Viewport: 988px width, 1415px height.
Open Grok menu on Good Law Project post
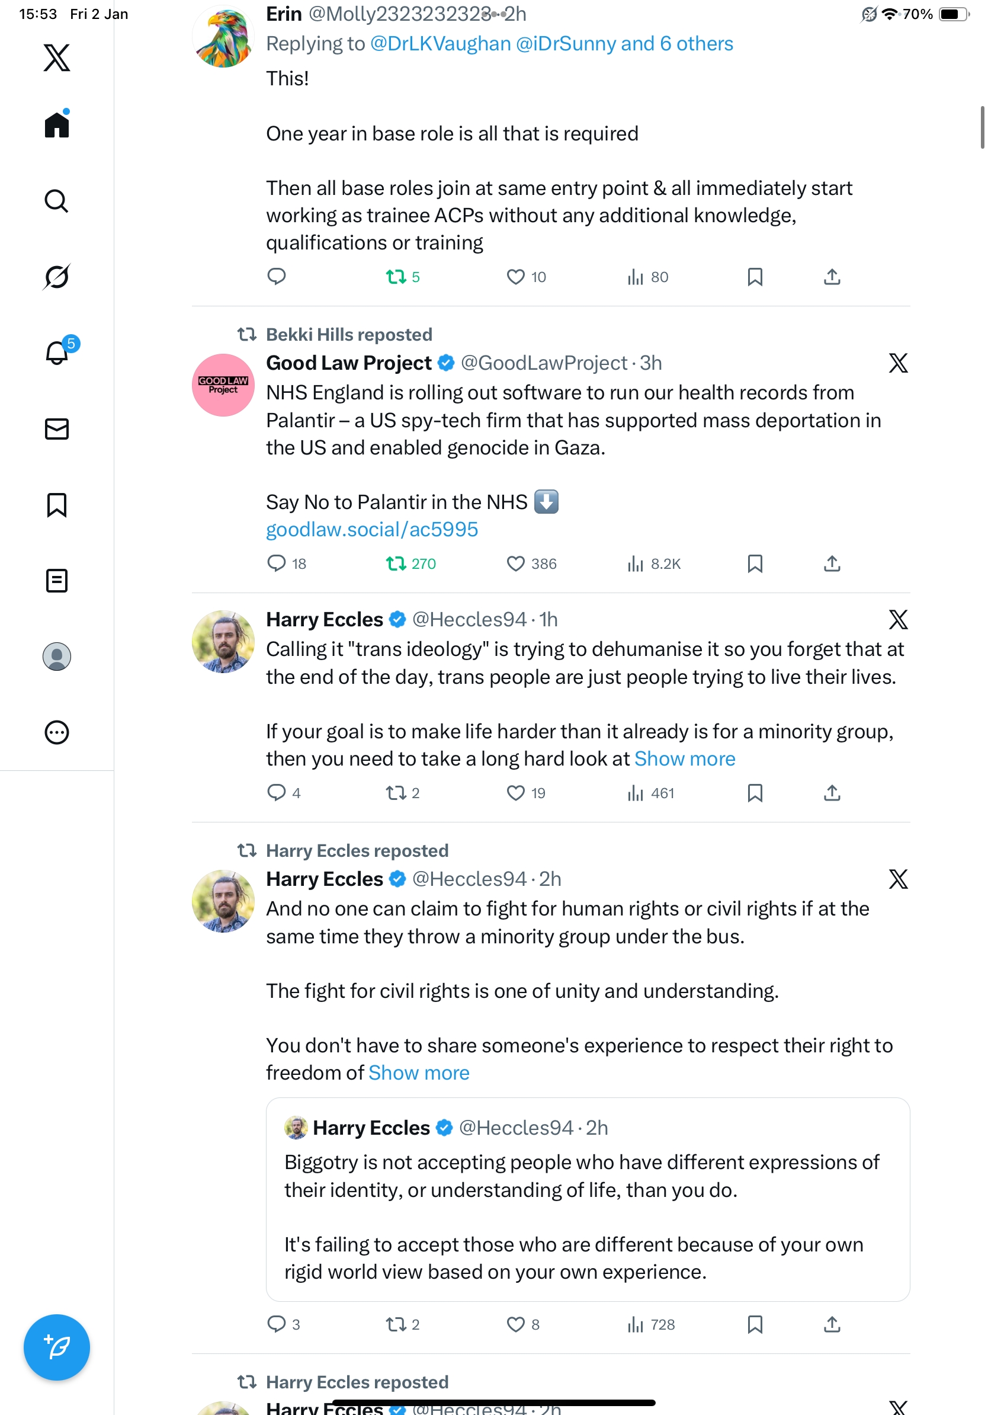[x=898, y=363]
